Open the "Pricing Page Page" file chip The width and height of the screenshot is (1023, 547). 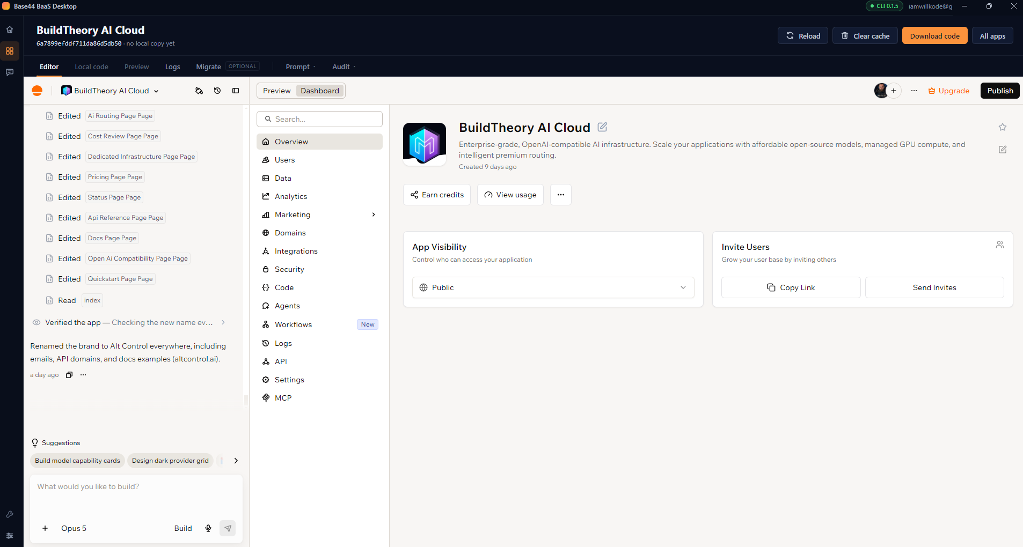[x=115, y=177]
